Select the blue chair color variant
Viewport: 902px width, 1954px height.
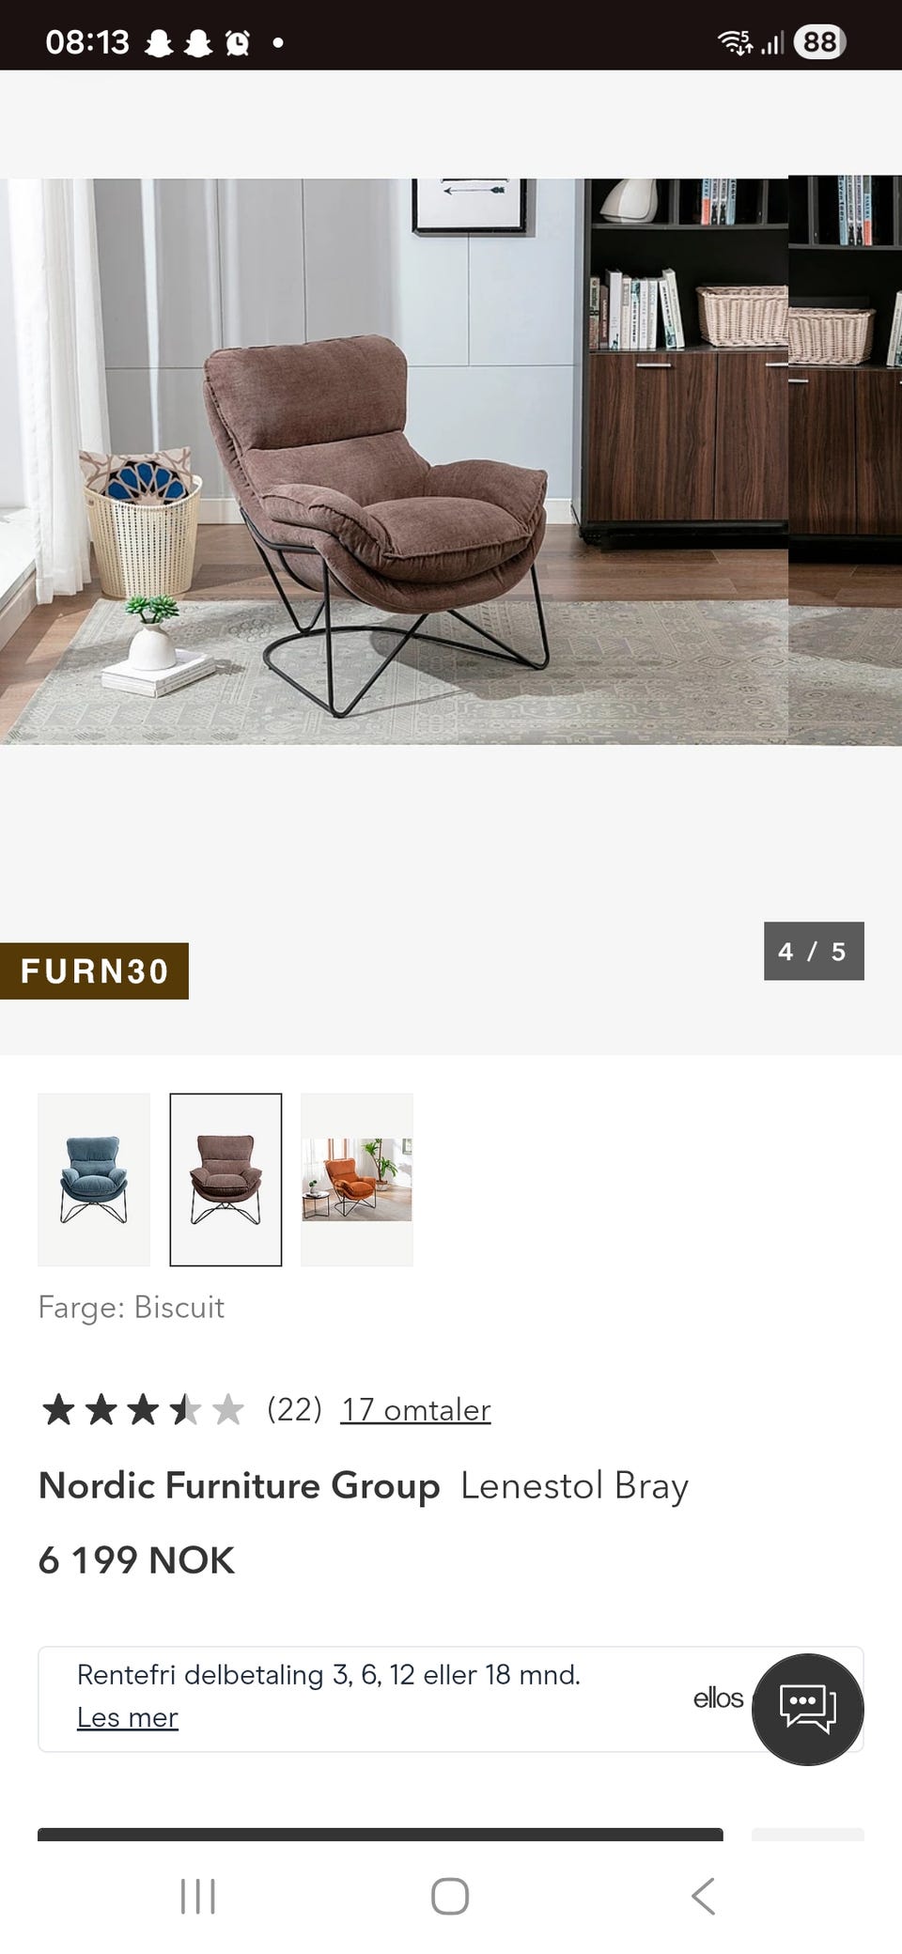tap(94, 1180)
